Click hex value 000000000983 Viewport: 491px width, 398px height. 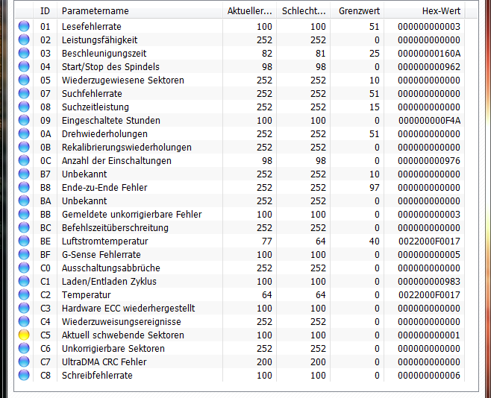[x=429, y=282]
